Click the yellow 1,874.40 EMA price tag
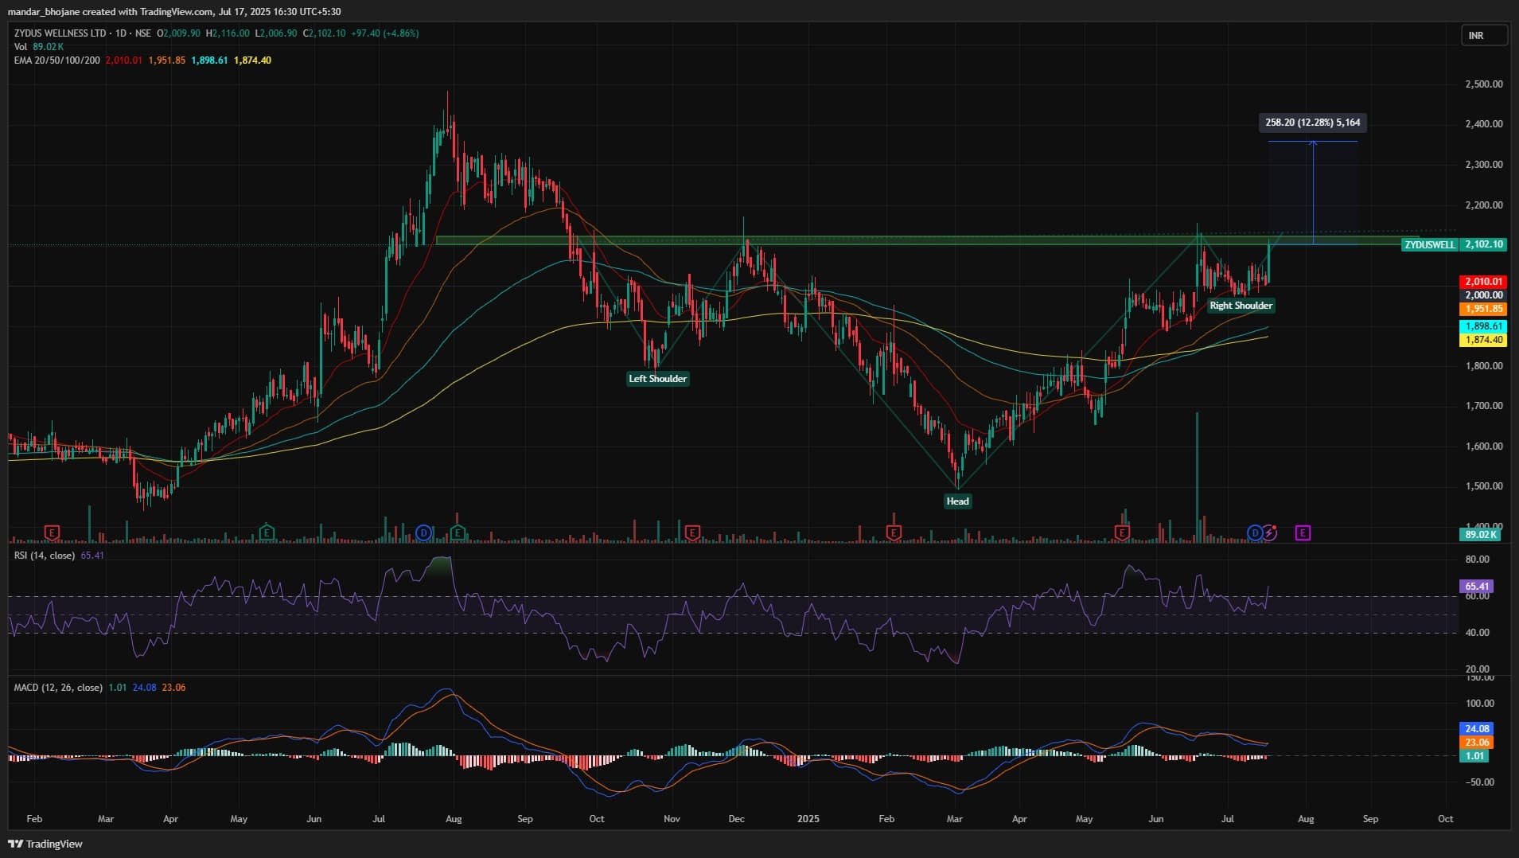 coord(1483,340)
